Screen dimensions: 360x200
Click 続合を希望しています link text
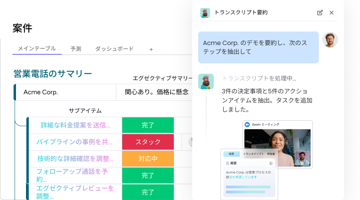[x=241, y=177]
